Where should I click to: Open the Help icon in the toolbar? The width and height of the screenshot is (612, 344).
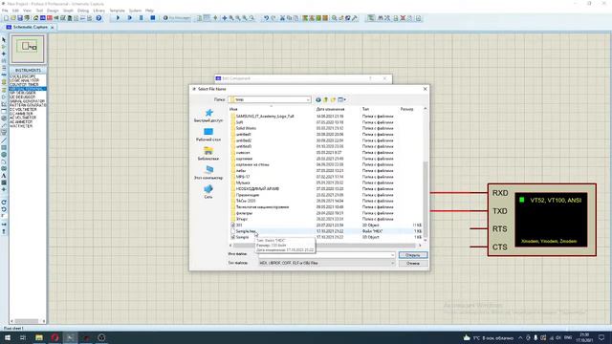pos(98,18)
